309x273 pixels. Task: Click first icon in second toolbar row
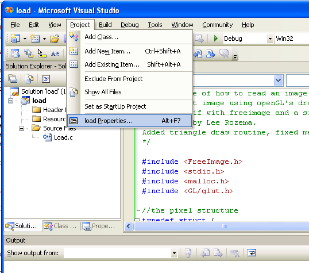pos(16,53)
